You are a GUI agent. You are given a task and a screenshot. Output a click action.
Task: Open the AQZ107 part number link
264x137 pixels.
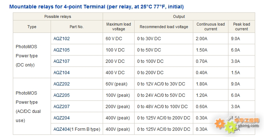pyautogui.click(x=62, y=61)
